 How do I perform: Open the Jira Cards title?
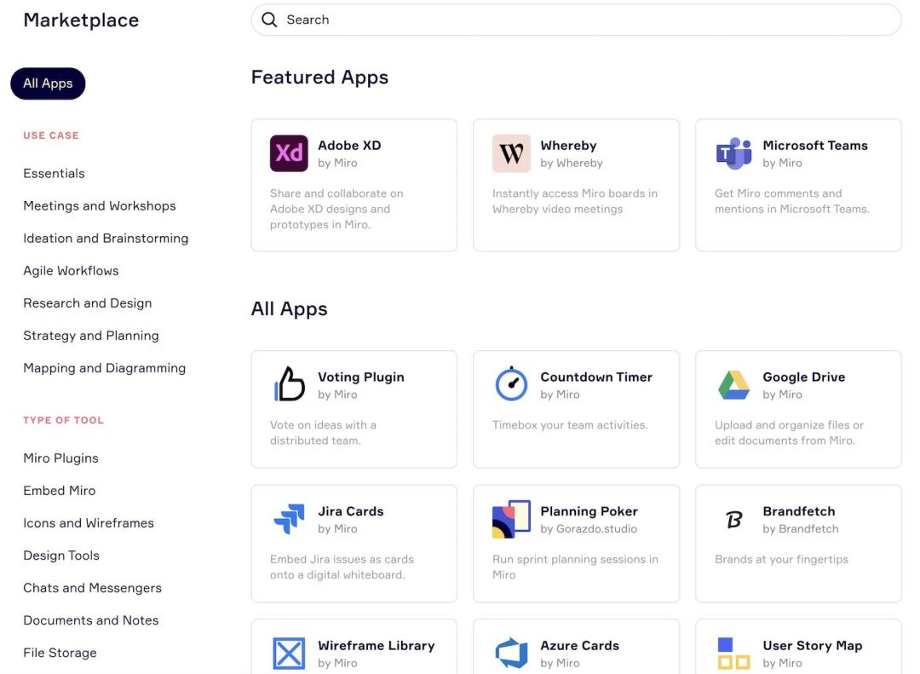(351, 511)
